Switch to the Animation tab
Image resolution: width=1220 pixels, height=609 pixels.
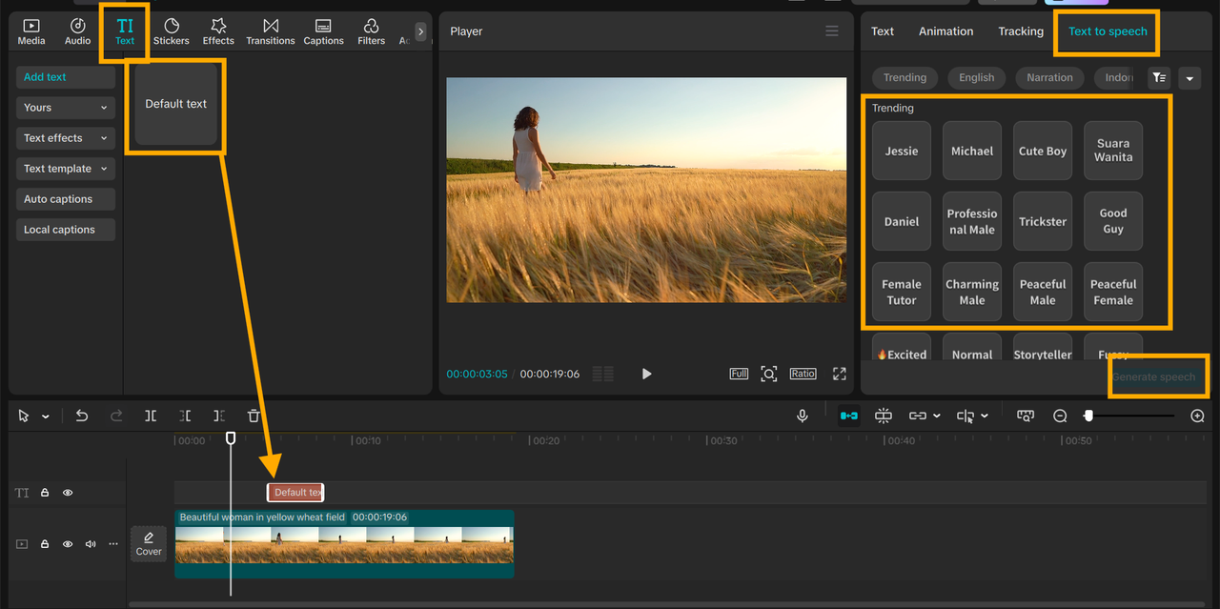[x=945, y=31]
